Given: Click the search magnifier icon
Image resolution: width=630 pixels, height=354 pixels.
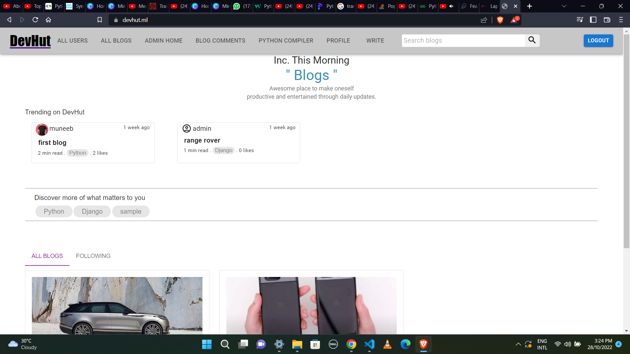Looking at the screenshot, I should pyautogui.click(x=532, y=40).
